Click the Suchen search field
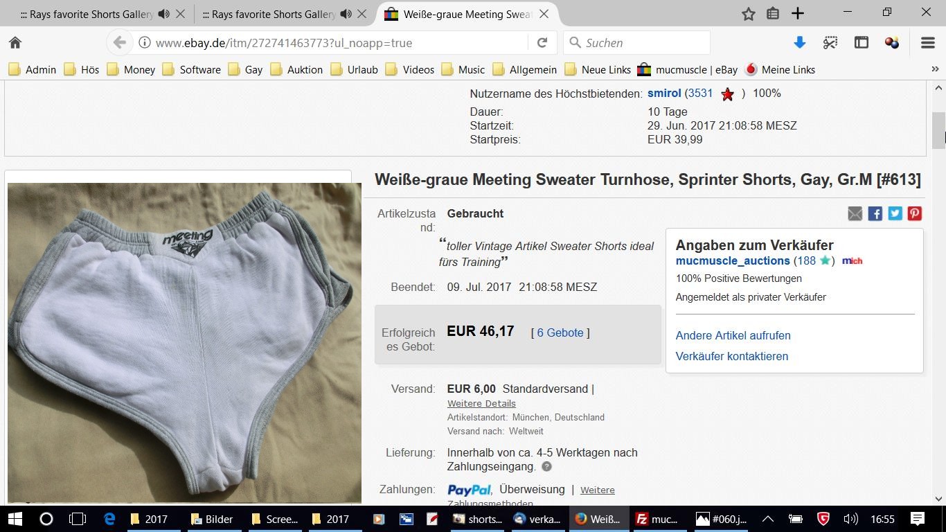946x532 pixels. pyautogui.click(x=644, y=43)
